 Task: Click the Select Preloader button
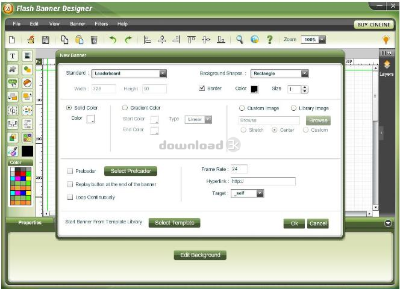(x=131, y=171)
